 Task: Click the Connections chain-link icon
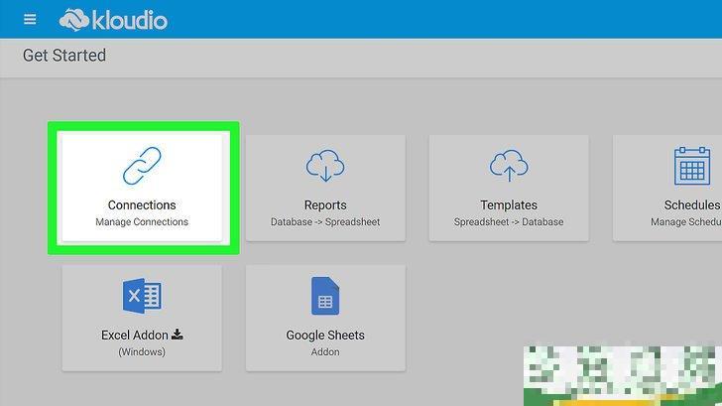tap(142, 166)
